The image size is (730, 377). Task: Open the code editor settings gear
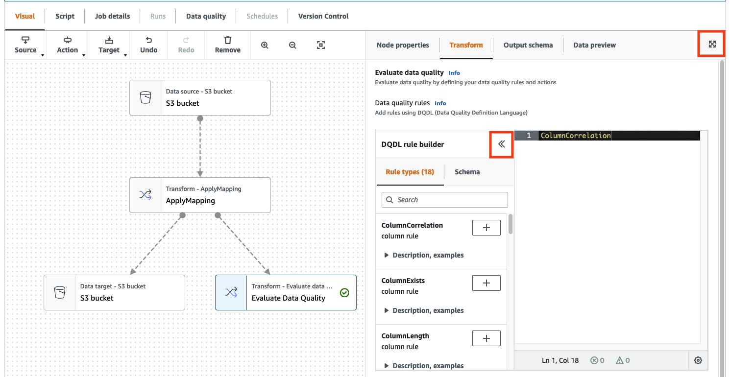coord(698,360)
